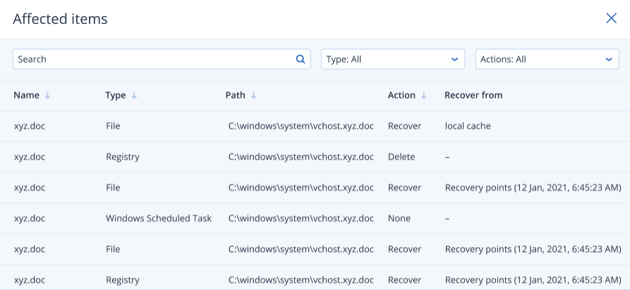
Task: Select the Registry row with Delete action
Action: [123, 157]
